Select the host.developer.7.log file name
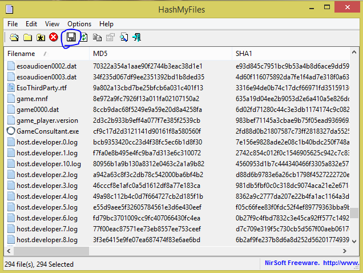This screenshot has height=273, width=363. pyautogui.click(x=47, y=229)
